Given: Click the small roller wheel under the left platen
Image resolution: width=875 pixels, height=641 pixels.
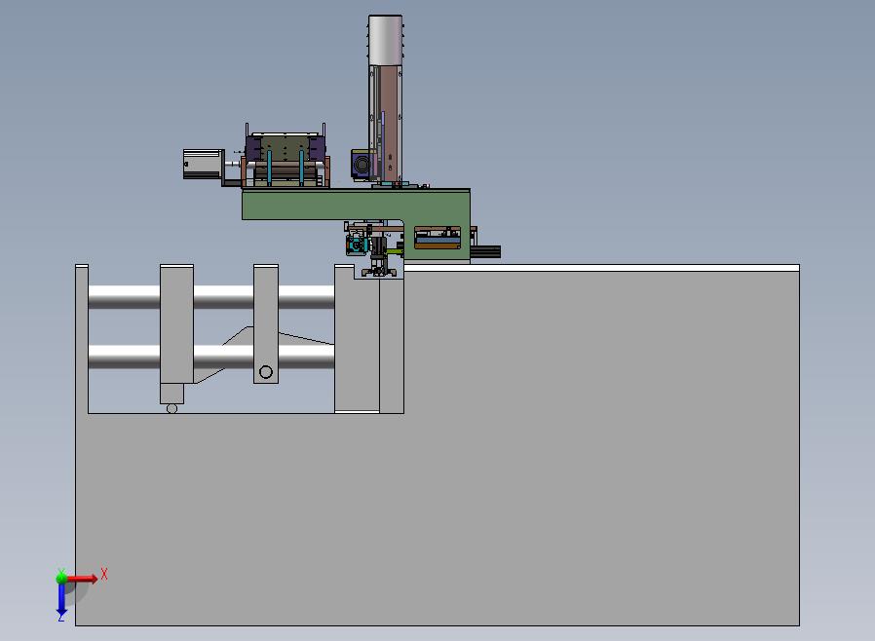Looking at the screenshot, I should click(171, 409).
